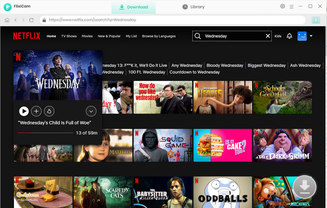Expand more info chevron on Wednesday card
The width and height of the screenshot is (327, 208).
tap(91, 111)
